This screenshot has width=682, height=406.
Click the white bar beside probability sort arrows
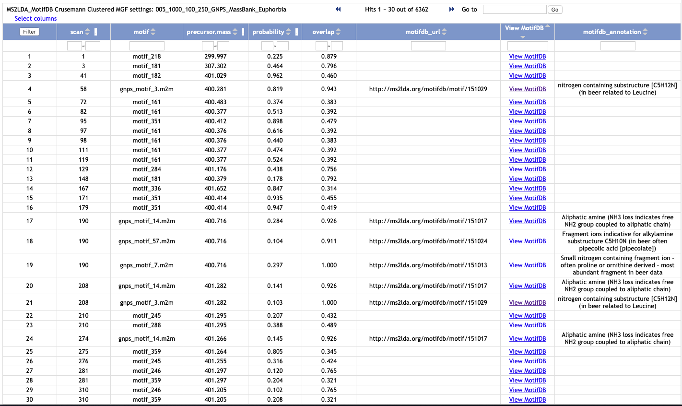point(296,32)
